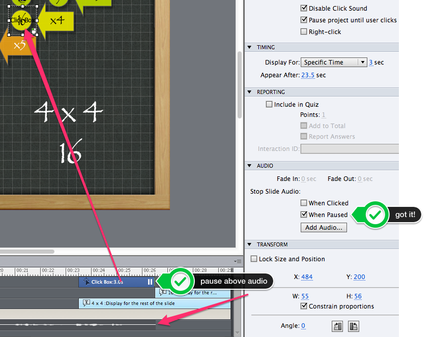This screenshot has height=337, width=433.
Task: Click the stage horizontal scrollbar
Action: [x=27, y=252]
